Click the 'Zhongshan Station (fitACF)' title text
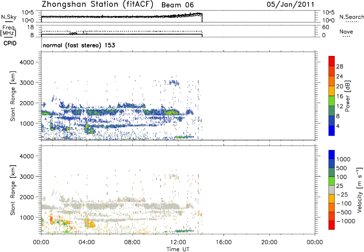This screenshot has height=252, width=364. coord(97,5)
